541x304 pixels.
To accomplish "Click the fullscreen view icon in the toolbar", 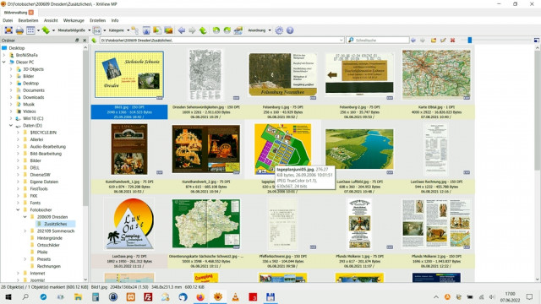I will tap(8, 30).
